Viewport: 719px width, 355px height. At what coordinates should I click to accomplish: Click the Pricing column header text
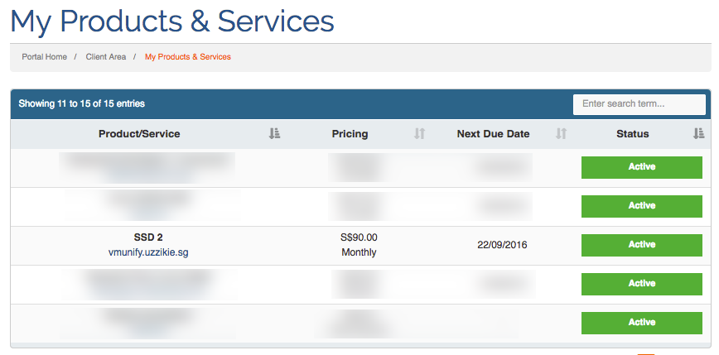[x=350, y=134]
